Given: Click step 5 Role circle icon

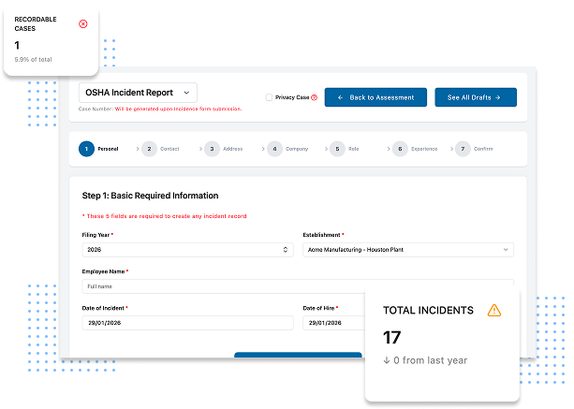Looking at the screenshot, I should pyautogui.click(x=337, y=148).
